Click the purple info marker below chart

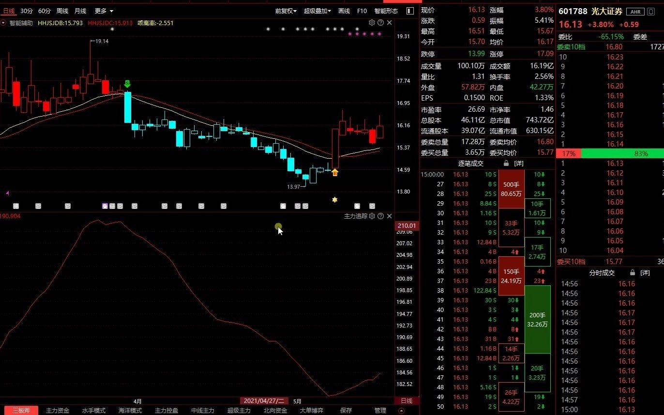(x=105, y=206)
